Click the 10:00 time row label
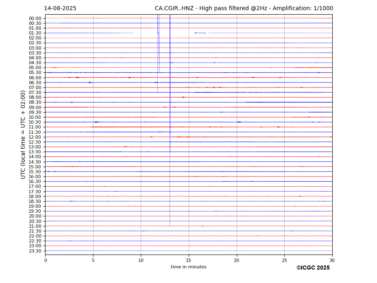The height and width of the screenshot is (283, 377). [35, 118]
